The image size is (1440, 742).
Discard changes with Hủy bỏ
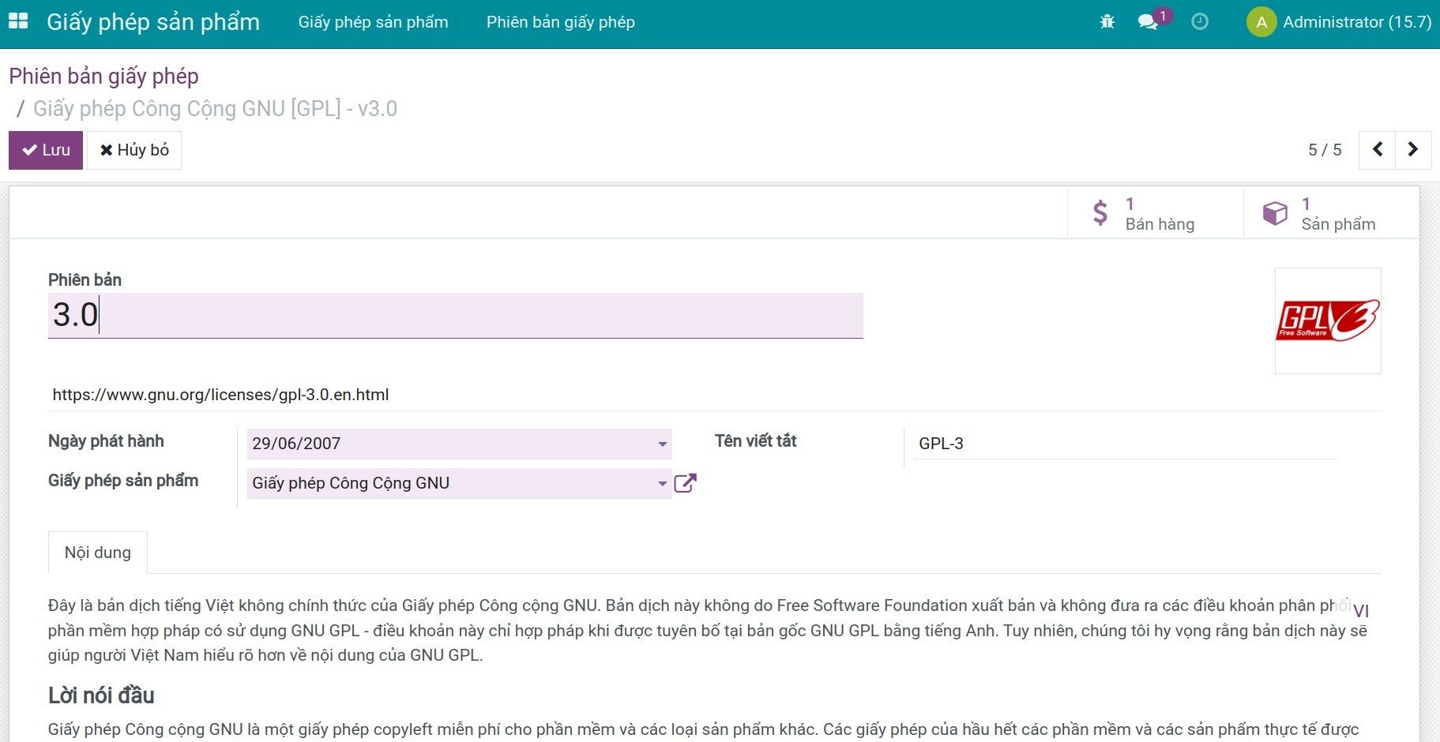point(134,150)
